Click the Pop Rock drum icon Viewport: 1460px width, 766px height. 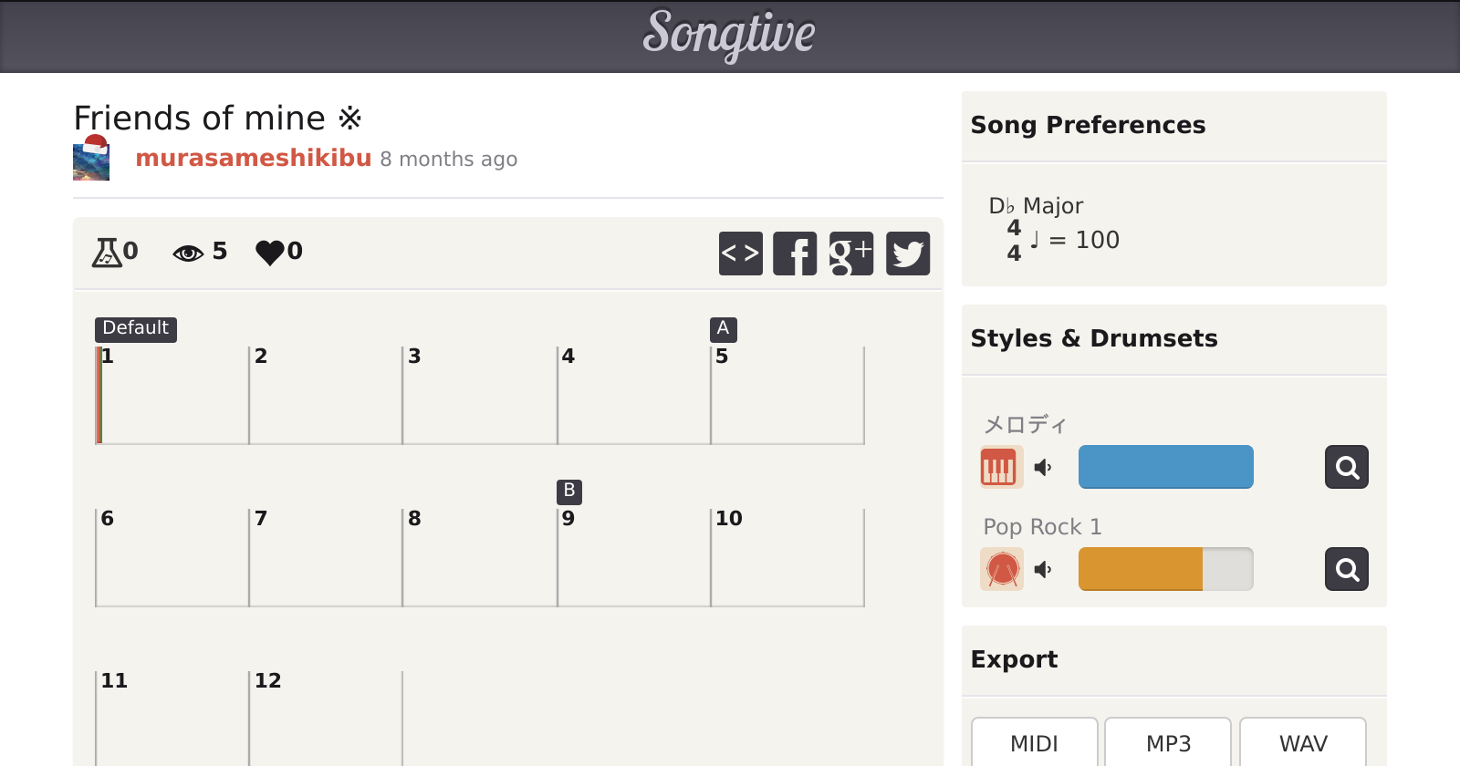(x=1001, y=570)
